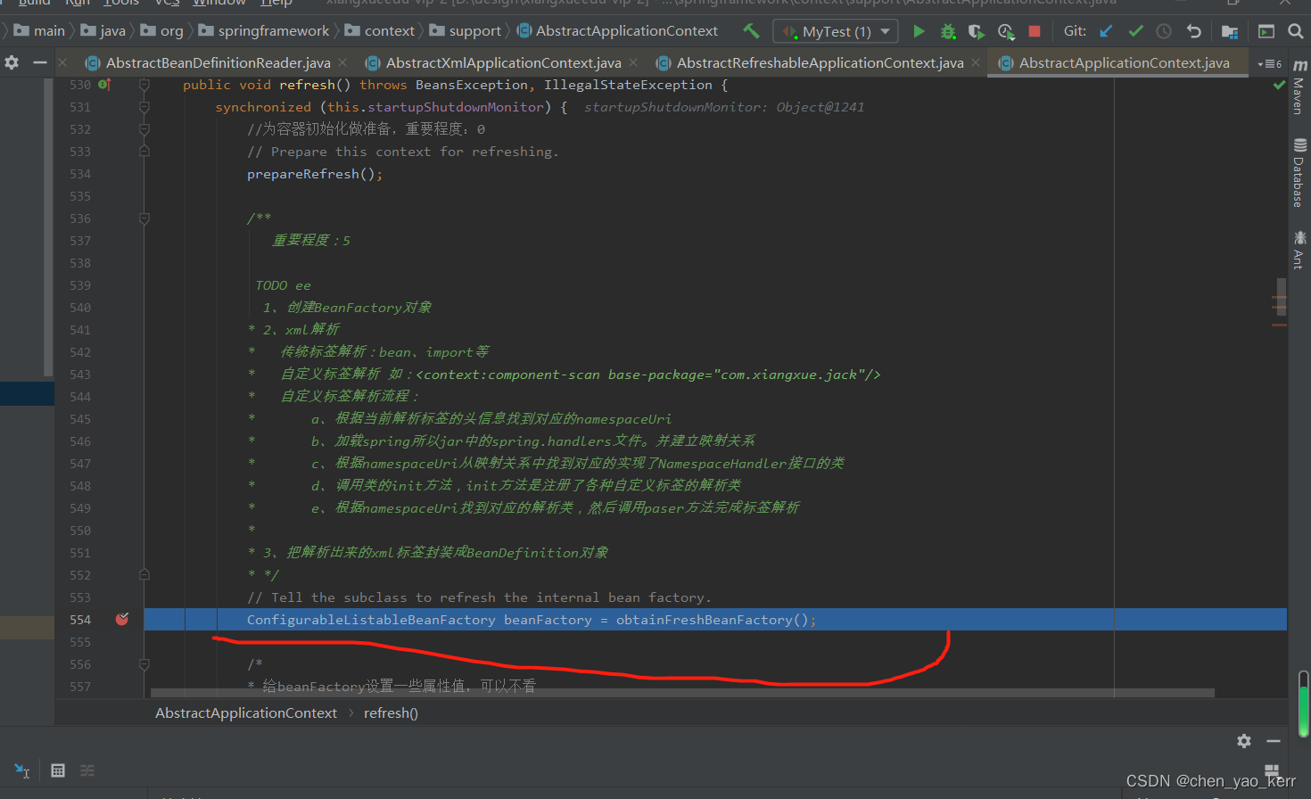Image resolution: width=1311 pixels, height=799 pixels.
Task: Click the show execution point icon
Action: (22, 770)
